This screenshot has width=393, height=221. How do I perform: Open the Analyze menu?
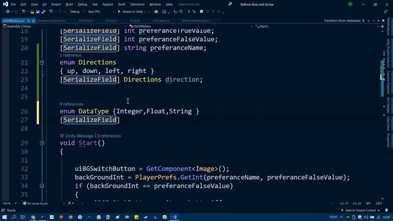click(x=107, y=4)
